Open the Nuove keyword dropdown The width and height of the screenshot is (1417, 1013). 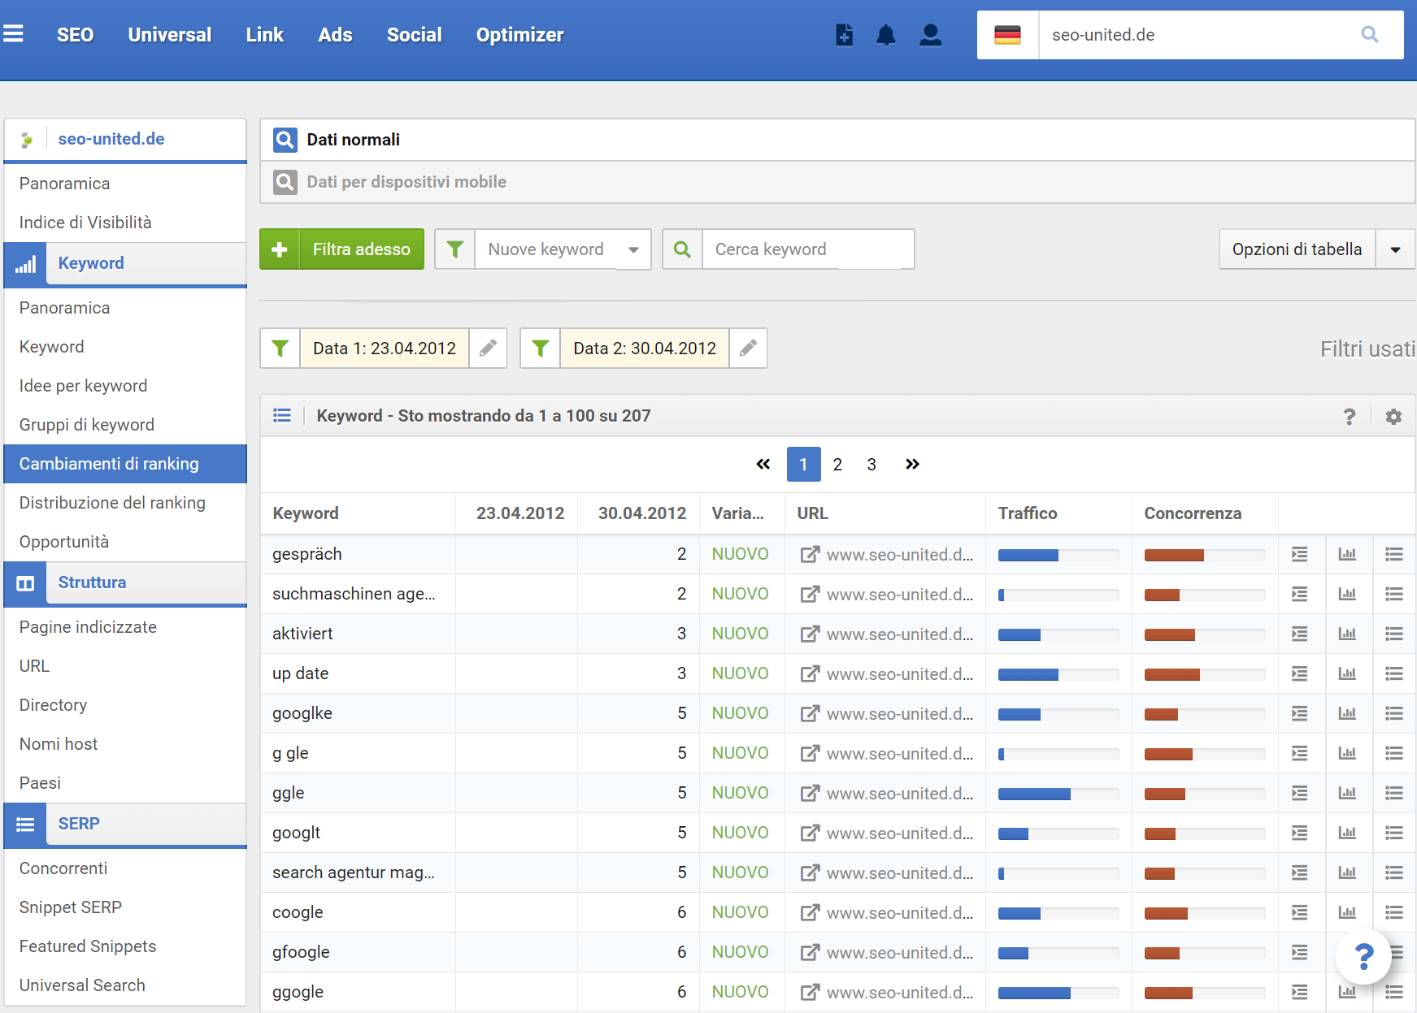[x=563, y=249]
